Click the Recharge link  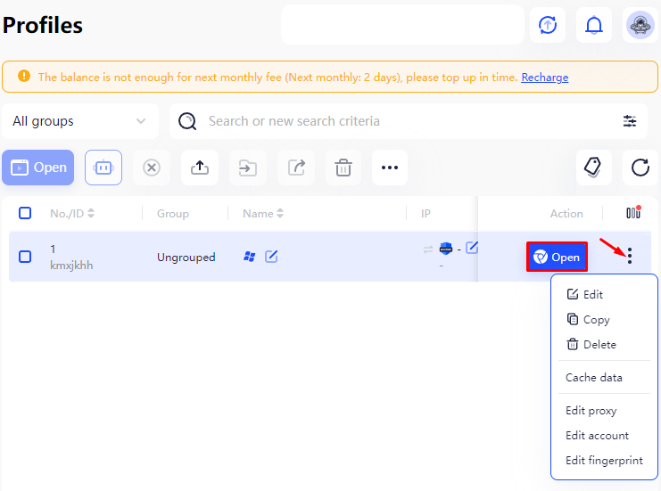tap(545, 77)
